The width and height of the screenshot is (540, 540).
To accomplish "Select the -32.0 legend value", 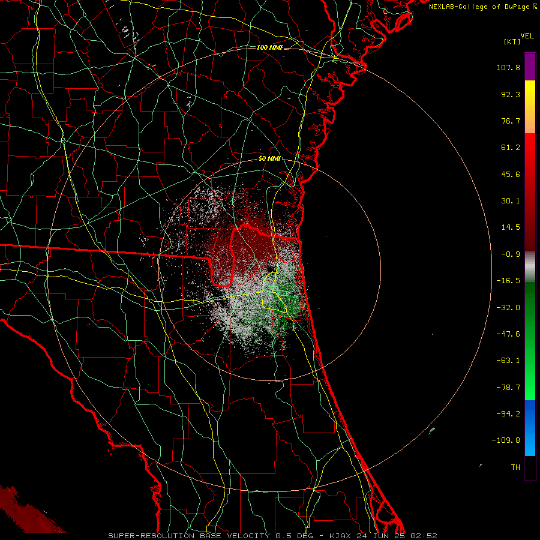I will click(508, 308).
